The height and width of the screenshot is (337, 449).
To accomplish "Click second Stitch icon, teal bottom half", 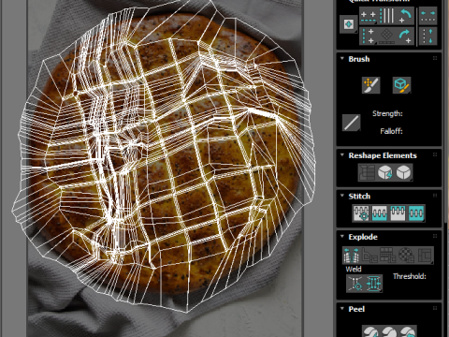I will [380, 213].
